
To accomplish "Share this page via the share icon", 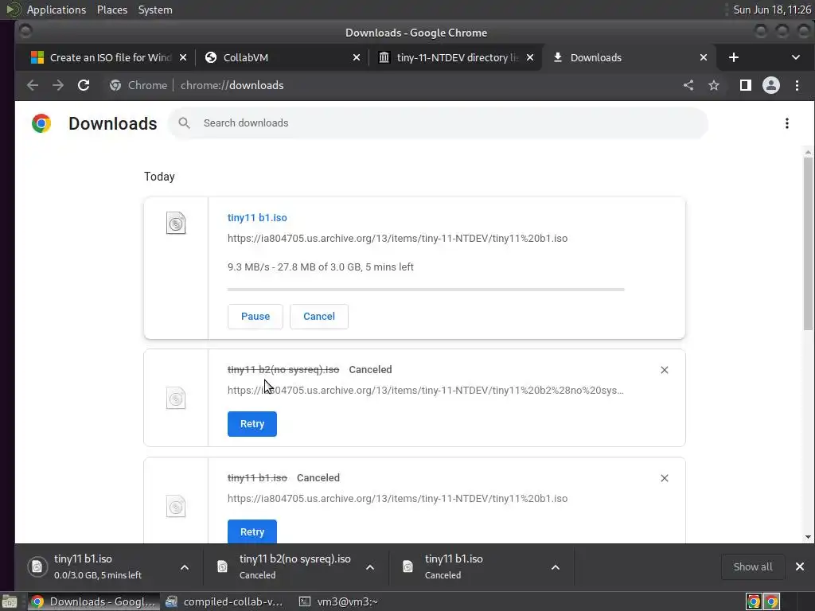I will click(x=688, y=85).
